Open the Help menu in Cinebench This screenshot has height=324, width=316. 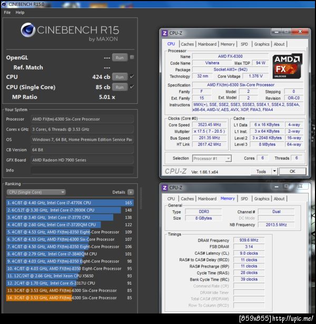tap(20, 13)
